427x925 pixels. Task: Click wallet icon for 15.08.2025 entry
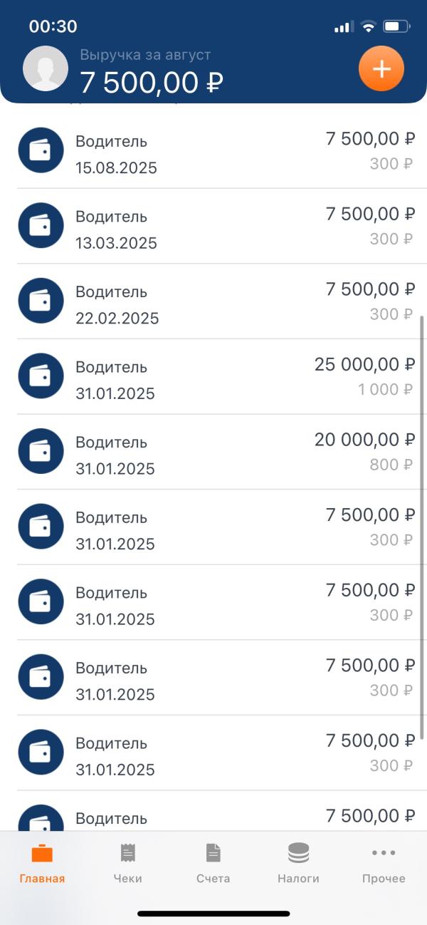[41, 150]
